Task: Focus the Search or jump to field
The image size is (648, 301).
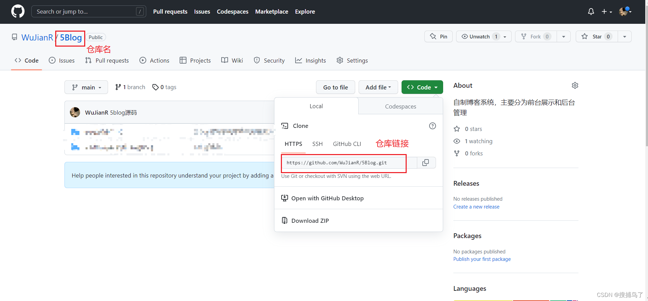Action: pos(89,12)
